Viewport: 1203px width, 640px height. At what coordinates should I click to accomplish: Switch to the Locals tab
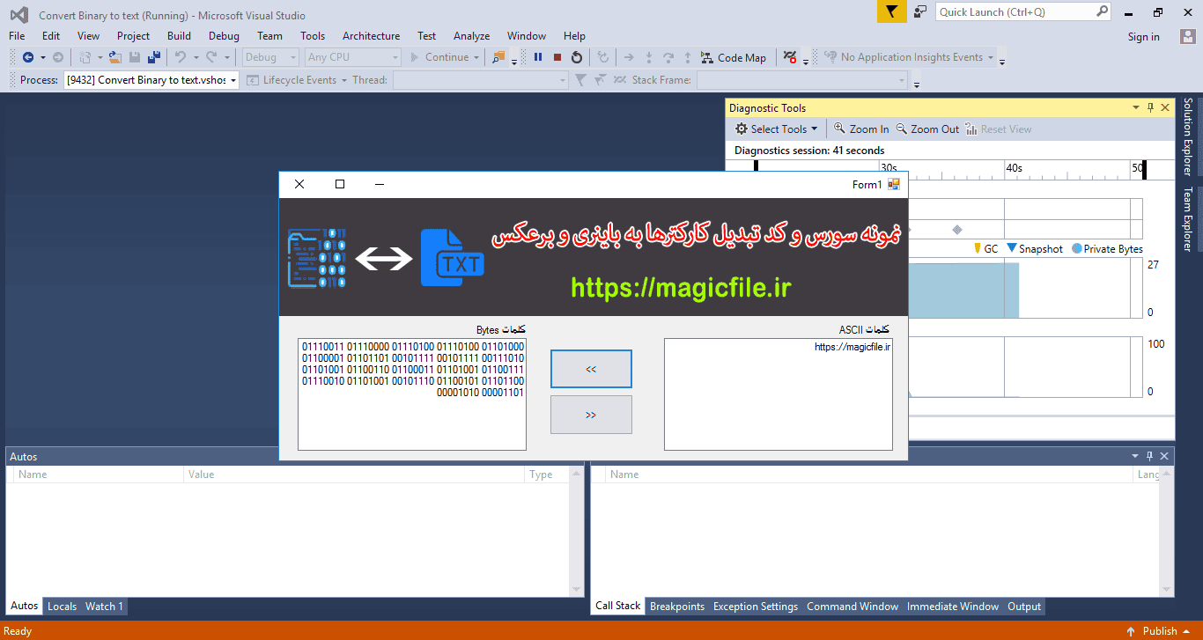click(x=62, y=607)
